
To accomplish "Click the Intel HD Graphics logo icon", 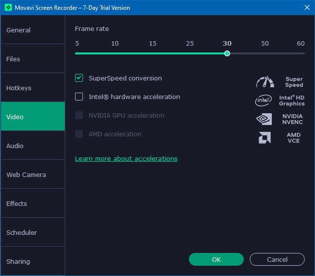I will pyautogui.click(x=263, y=100).
